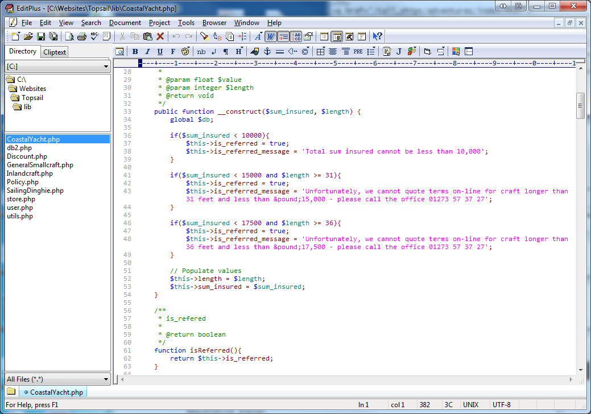
Task: Open the Websites folder in directory tree
Action: click(x=32, y=89)
